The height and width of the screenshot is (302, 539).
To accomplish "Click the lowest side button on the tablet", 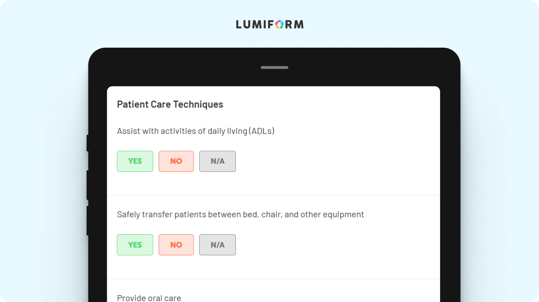I will pos(87,220).
